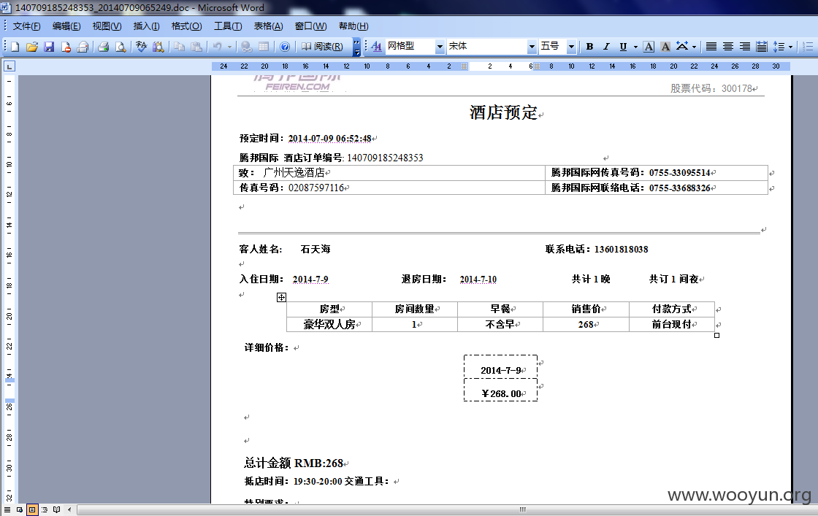Open the 格式(O) menu
Screen dimensions: 818x516
pyautogui.click(x=186, y=26)
